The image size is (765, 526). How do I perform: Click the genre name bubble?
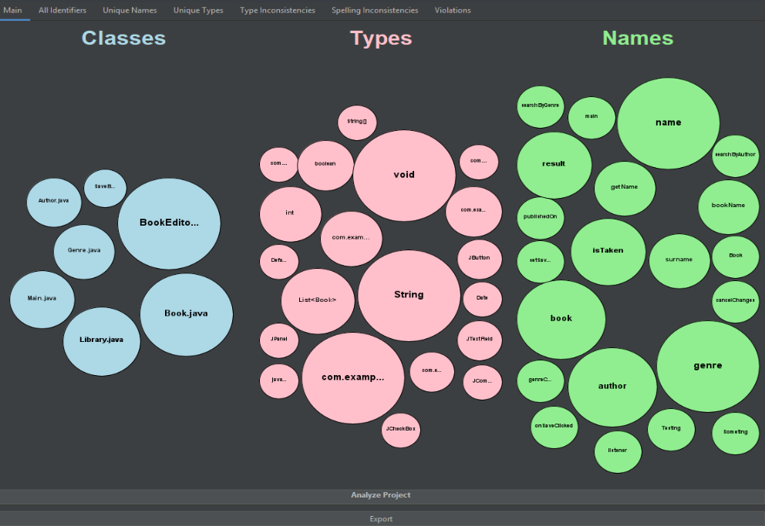click(707, 367)
